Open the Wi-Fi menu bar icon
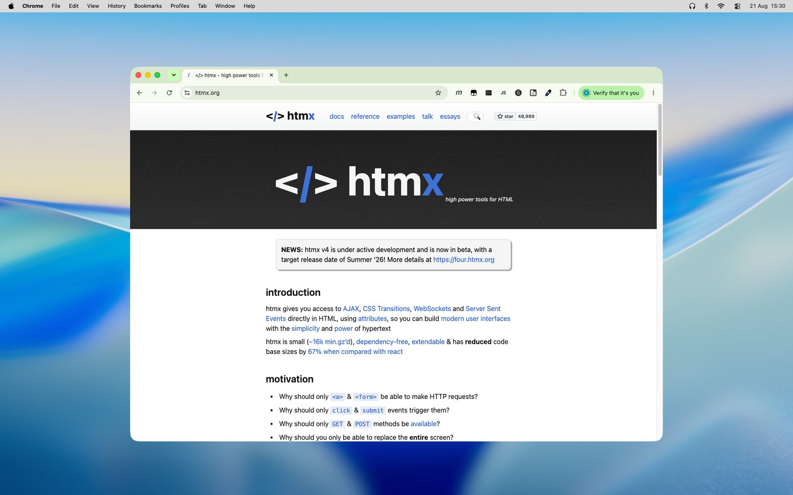This screenshot has width=793, height=495. click(x=720, y=6)
